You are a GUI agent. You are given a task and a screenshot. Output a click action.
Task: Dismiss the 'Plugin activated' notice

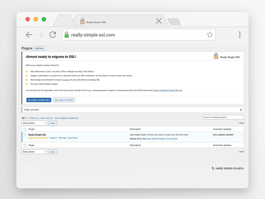241,110
